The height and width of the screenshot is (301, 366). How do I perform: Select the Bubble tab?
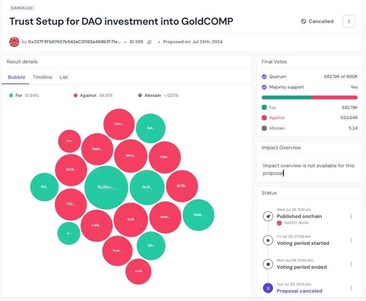click(17, 77)
